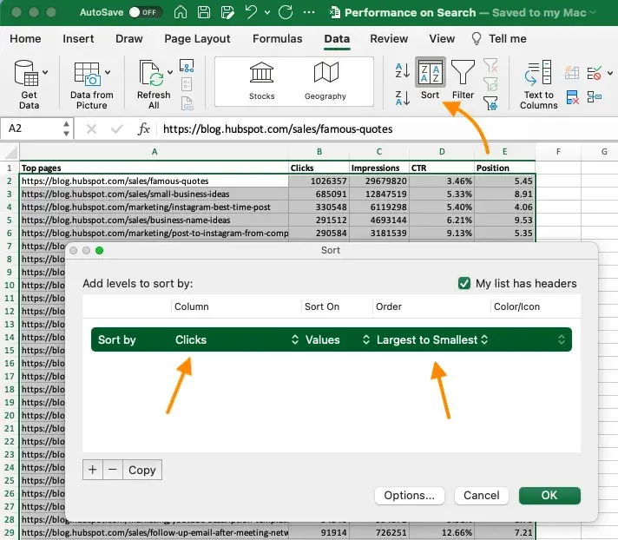618x540 pixels.
Task: Toggle the AutoSave switch
Action: click(x=144, y=13)
